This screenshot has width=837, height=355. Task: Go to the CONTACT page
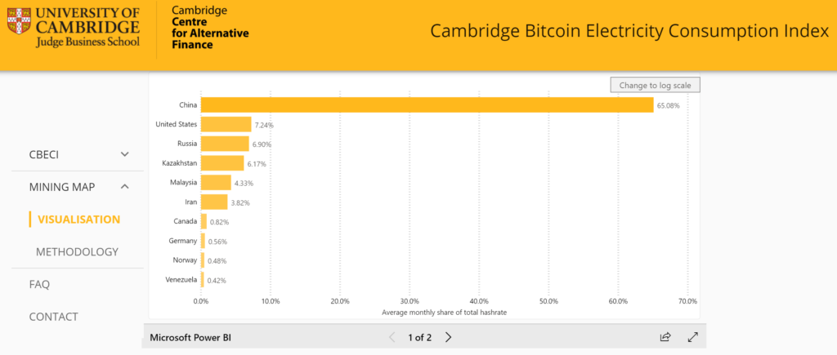tap(54, 317)
